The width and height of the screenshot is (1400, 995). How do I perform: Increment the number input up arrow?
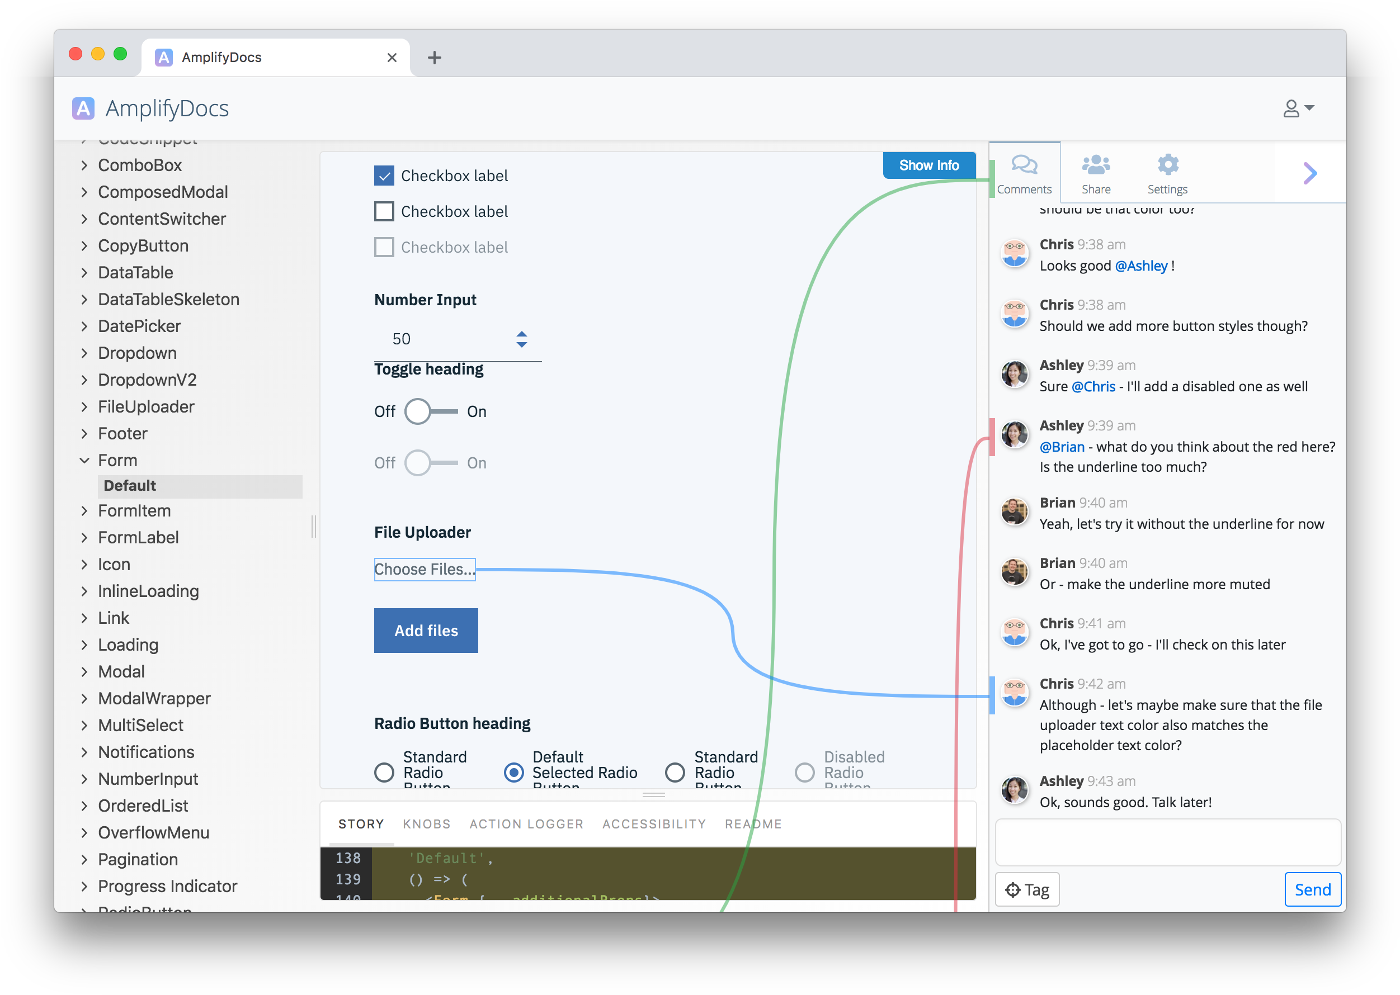[x=522, y=334]
